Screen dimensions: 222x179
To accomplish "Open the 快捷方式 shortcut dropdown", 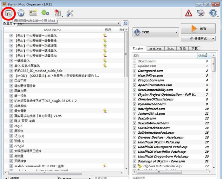I will 198,38.
